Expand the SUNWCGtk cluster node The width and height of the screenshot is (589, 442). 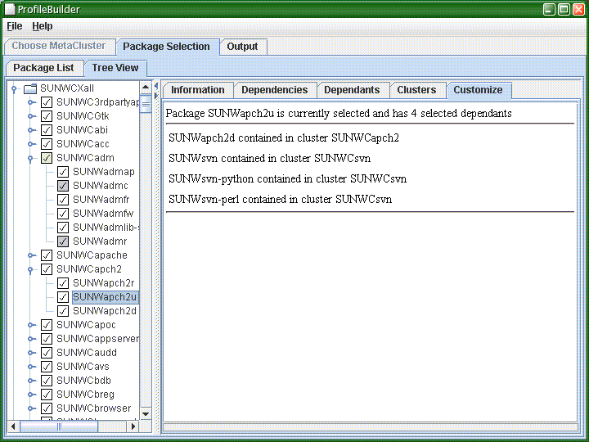click(32, 116)
